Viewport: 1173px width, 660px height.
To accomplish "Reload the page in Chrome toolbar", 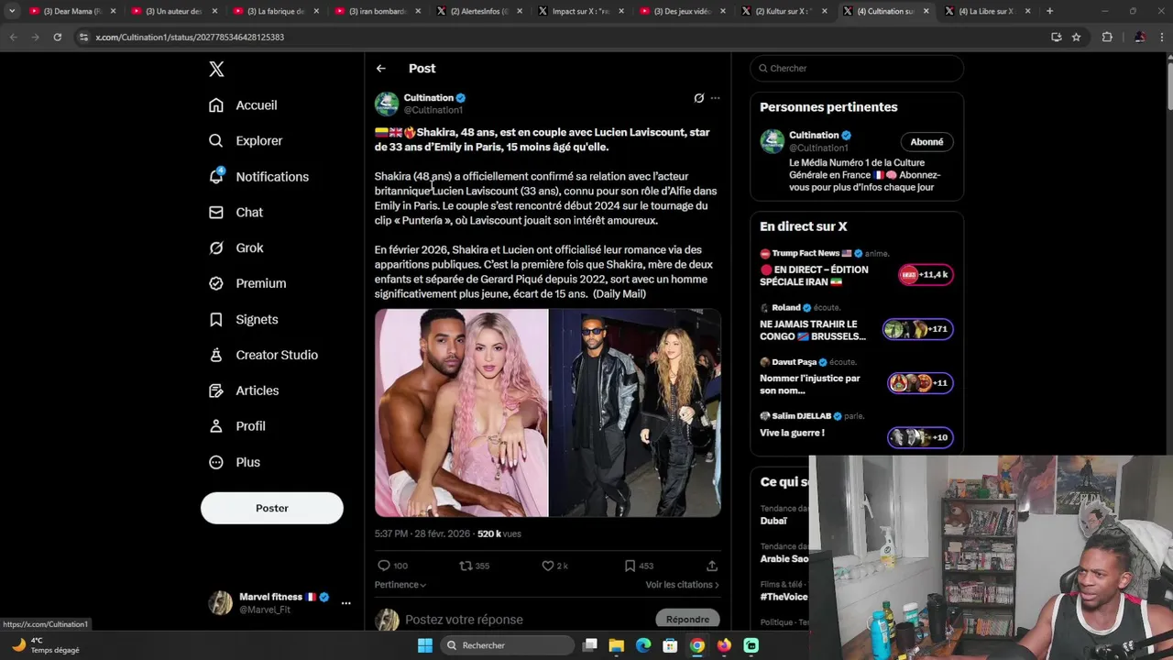I will click(57, 37).
